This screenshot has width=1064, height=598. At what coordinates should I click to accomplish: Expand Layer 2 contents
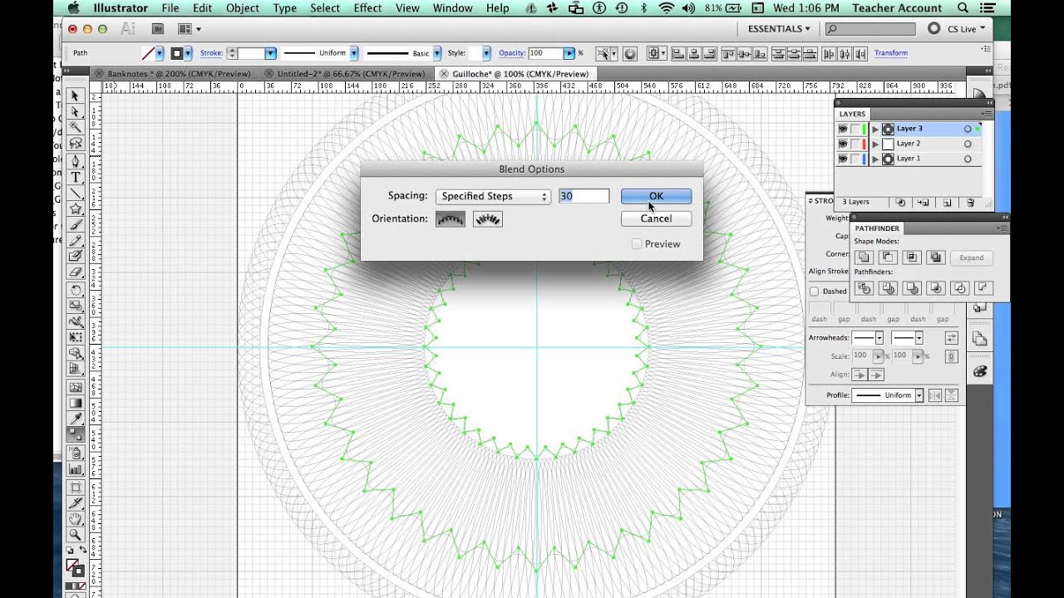(875, 145)
